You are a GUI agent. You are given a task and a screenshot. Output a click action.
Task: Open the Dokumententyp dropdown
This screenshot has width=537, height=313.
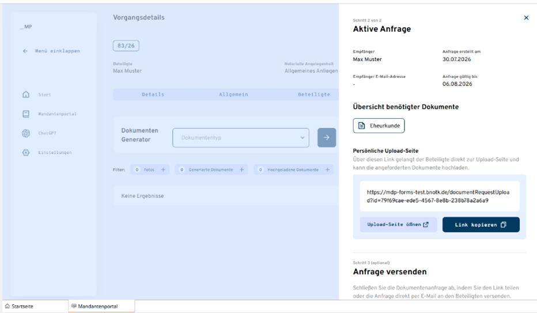[x=241, y=138]
